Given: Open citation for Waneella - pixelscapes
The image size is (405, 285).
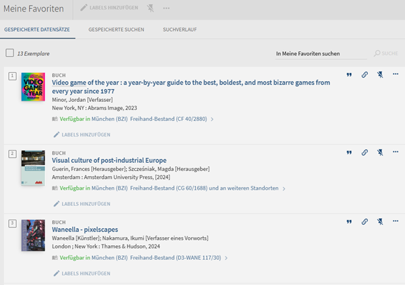Looking at the screenshot, I should pyautogui.click(x=349, y=222).
